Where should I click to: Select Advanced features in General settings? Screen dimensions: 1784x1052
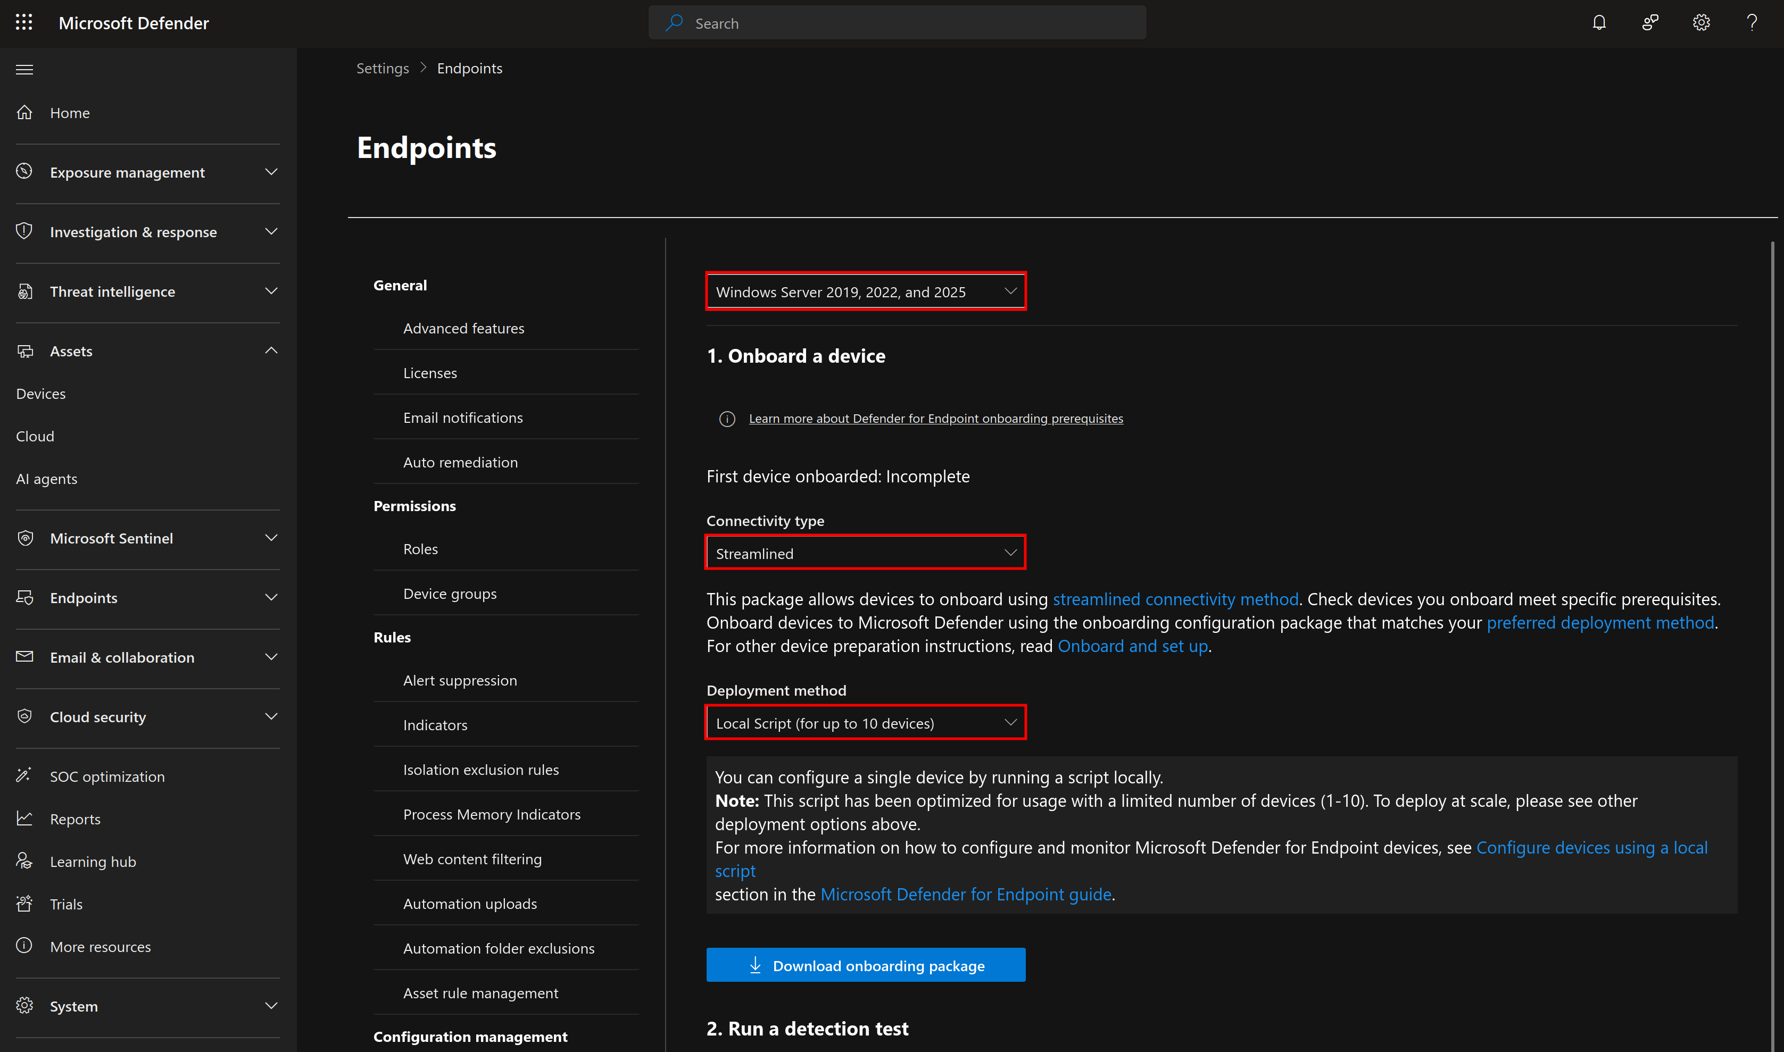(x=464, y=328)
